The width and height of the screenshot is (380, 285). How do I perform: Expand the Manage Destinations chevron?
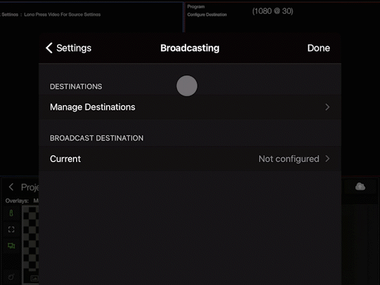tap(327, 107)
